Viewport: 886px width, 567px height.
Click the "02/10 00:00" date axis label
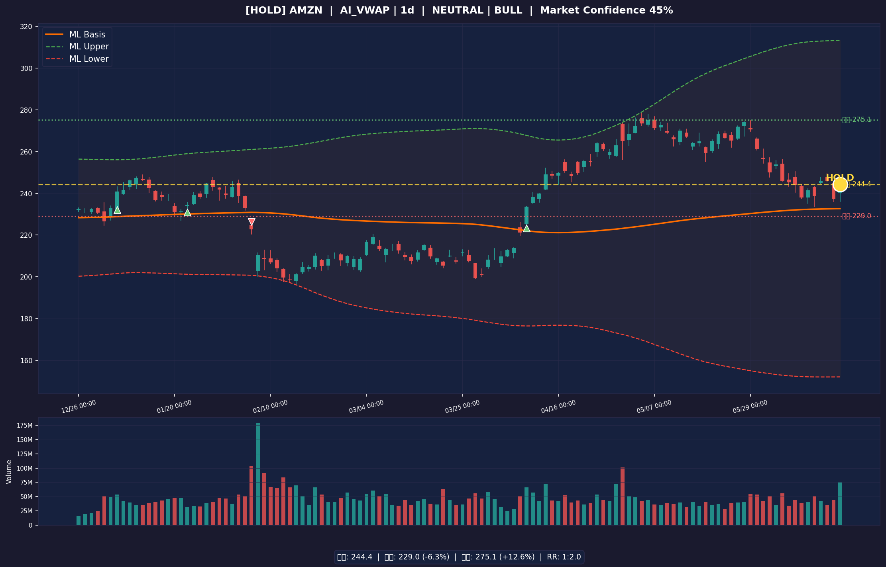click(x=270, y=407)
